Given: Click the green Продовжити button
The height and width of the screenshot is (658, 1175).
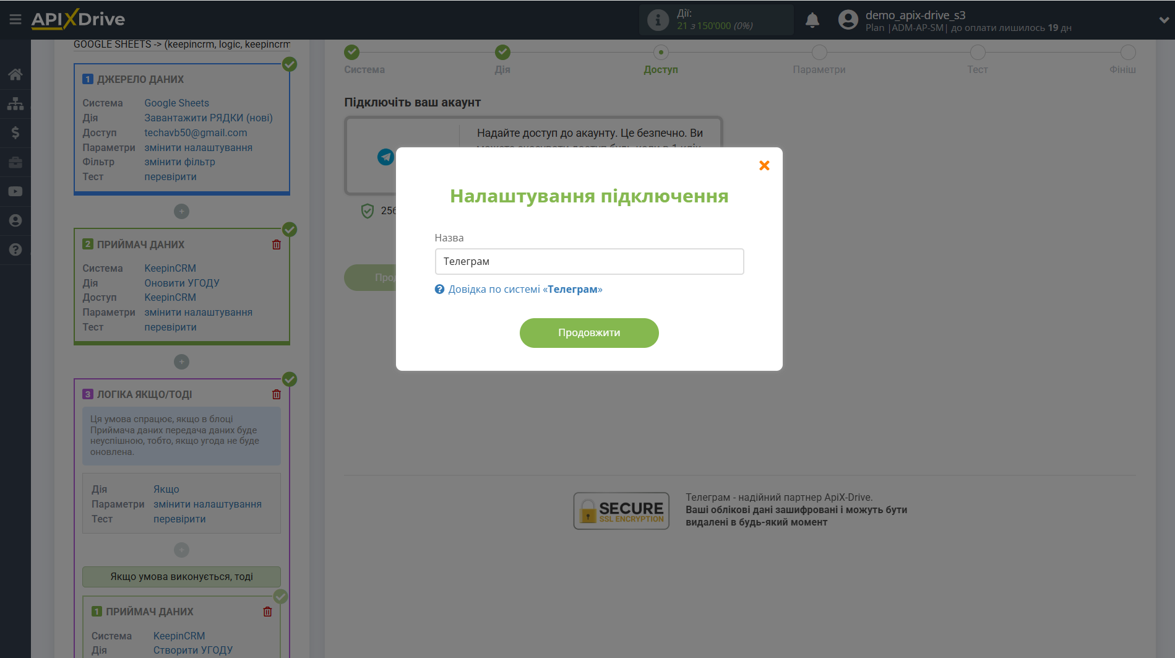Looking at the screenshot, I should [589, 333].
